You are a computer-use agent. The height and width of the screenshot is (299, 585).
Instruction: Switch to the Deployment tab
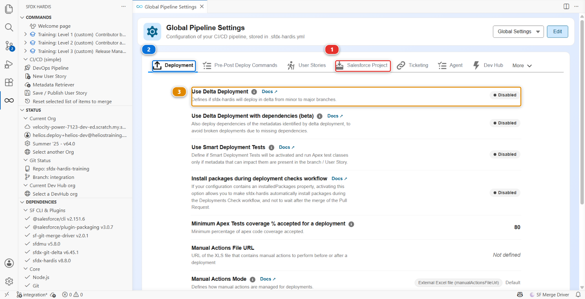click(x=174, y=66)
